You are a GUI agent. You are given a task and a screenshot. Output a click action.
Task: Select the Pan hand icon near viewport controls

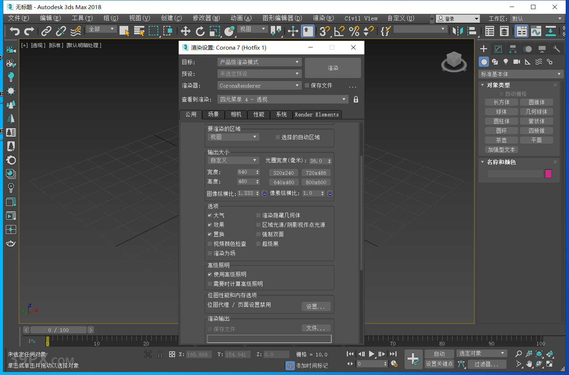point(529,364)
